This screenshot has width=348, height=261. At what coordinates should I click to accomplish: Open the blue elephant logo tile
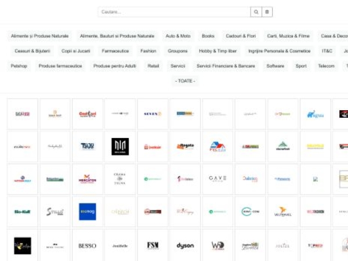(x=316, y=114)
